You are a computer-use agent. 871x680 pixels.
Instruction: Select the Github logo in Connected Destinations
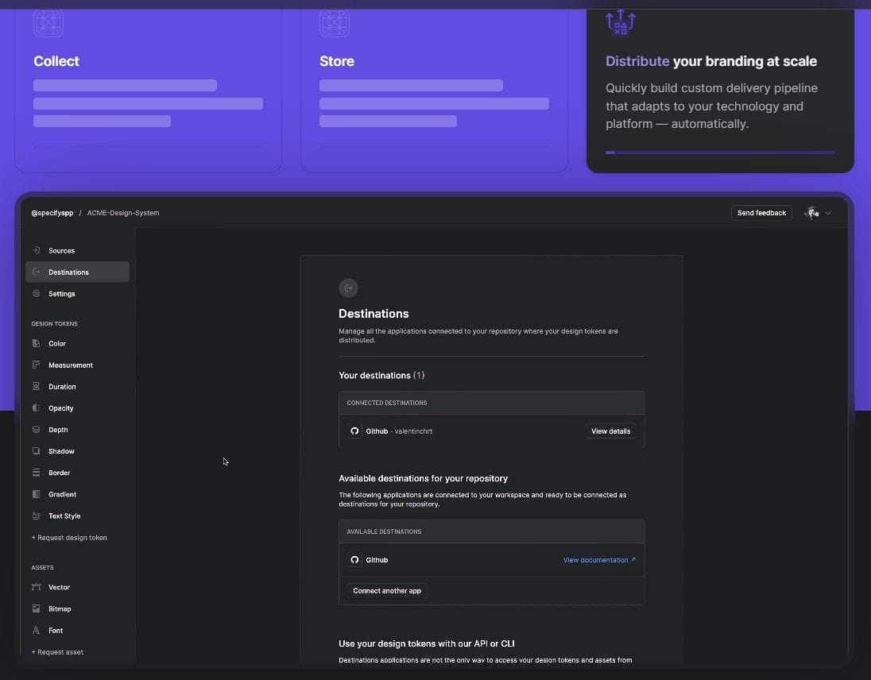point(354,431)
